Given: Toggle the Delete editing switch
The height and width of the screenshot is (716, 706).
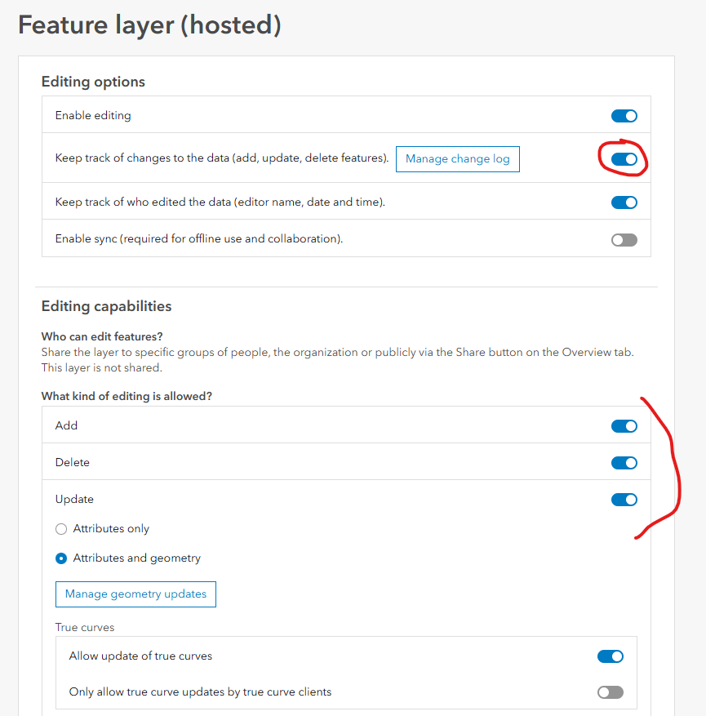Looking at the screenshot, I should point(624,463).
